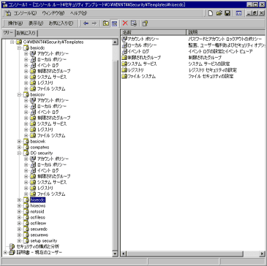Viewport: 267px width, 266px height.
Task: Click the レジストリ folder icon in the right pane
Action: pos(124,70)
